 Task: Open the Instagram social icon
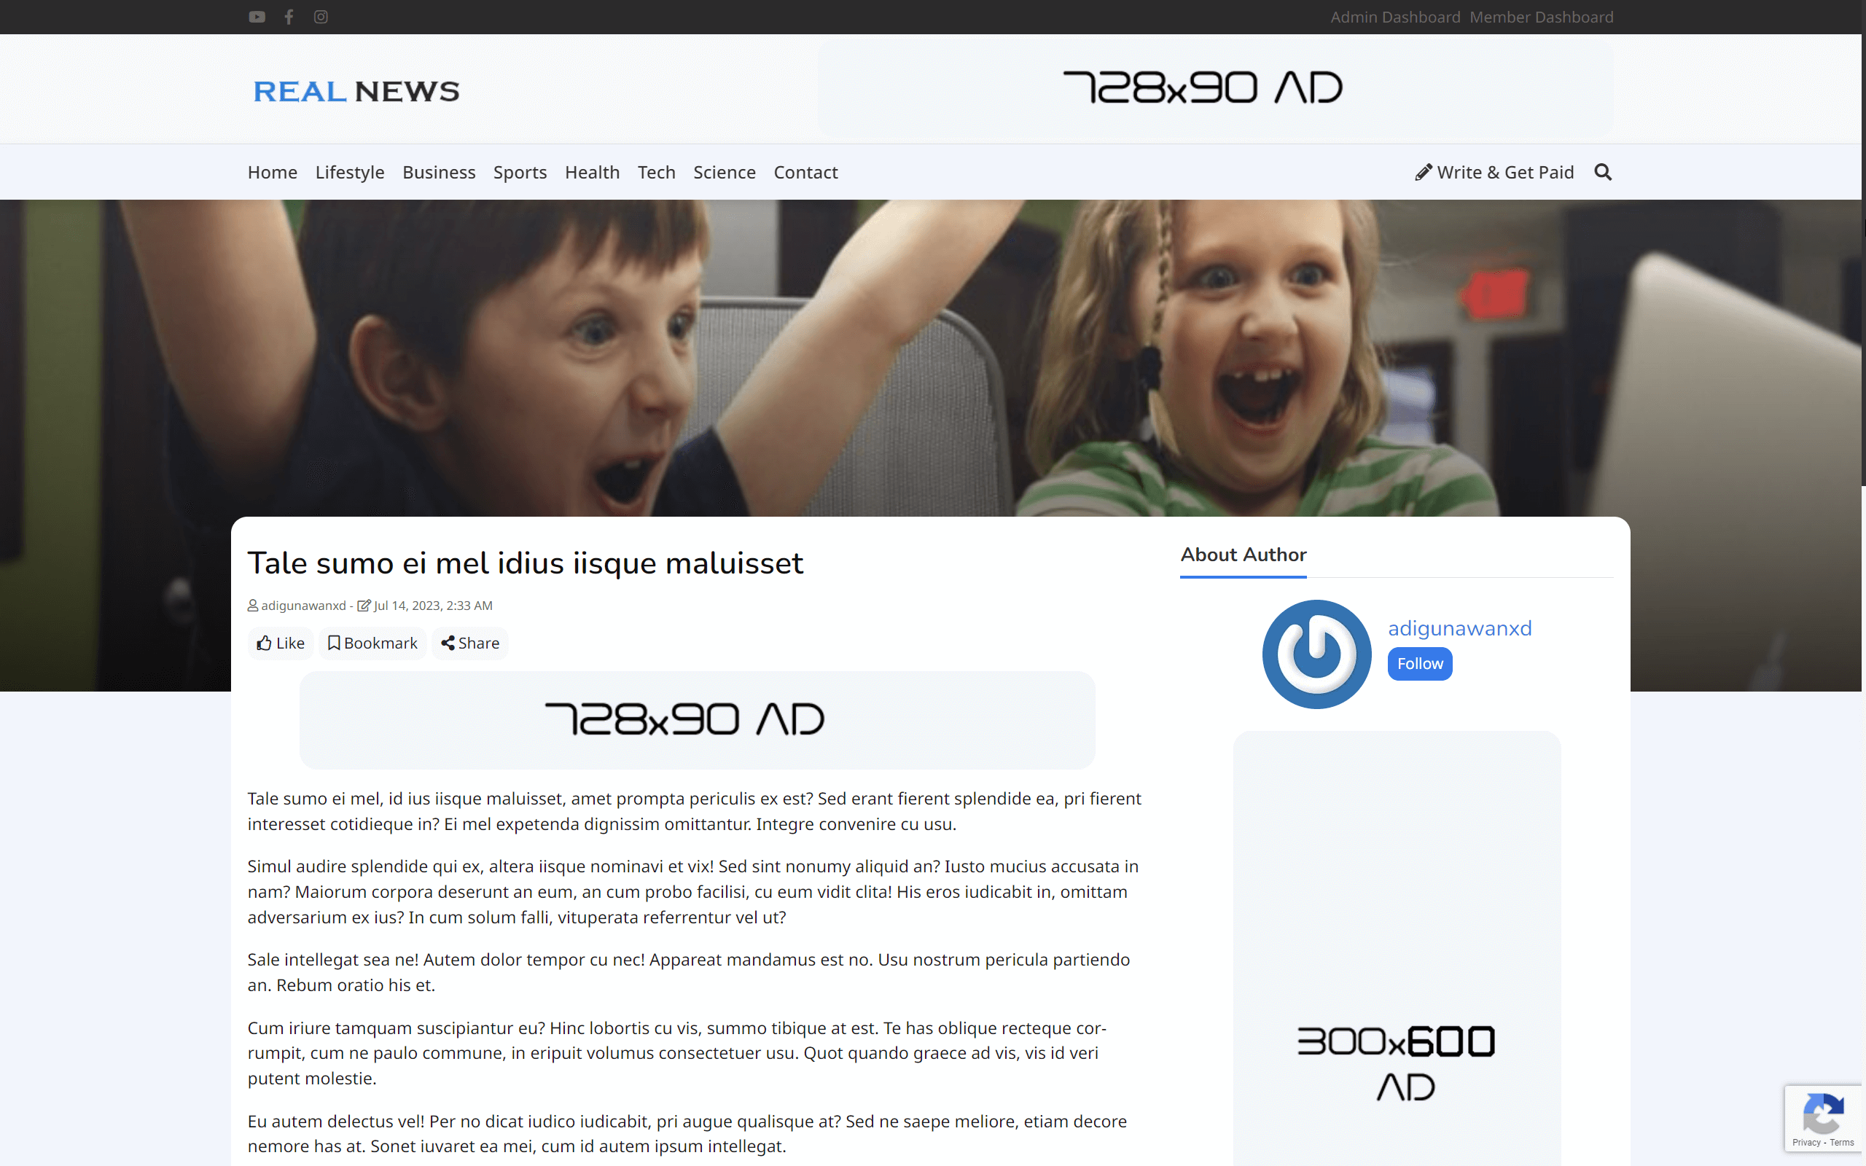(x=321, y=16)
